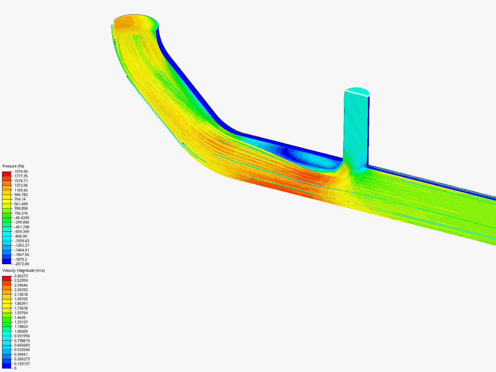
Task: Select pressure legend value -1464.91
Action: 22,250
